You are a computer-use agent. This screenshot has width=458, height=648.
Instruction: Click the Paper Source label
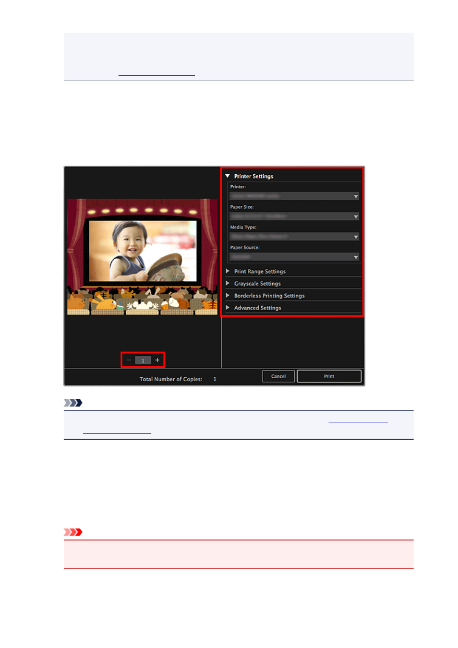click(x=245, y=248)
